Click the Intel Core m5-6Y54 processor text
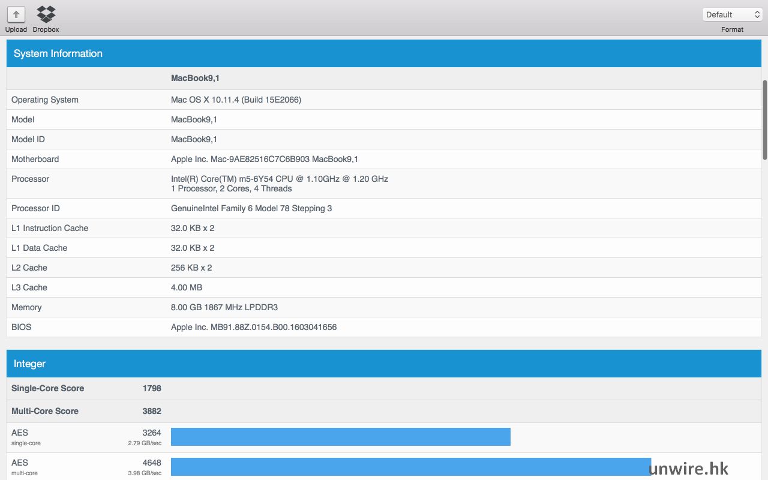Viewport: 768px width, 480px height. [x=279, y=179]
